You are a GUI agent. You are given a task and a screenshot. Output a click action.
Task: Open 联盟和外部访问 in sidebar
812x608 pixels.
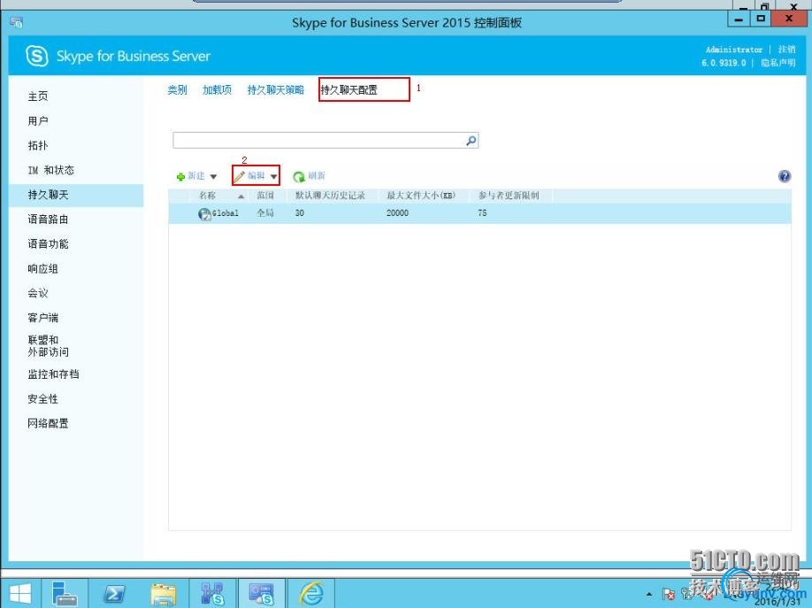point(48,346)
